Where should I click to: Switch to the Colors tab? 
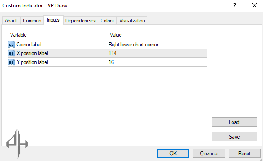[107, 21]
